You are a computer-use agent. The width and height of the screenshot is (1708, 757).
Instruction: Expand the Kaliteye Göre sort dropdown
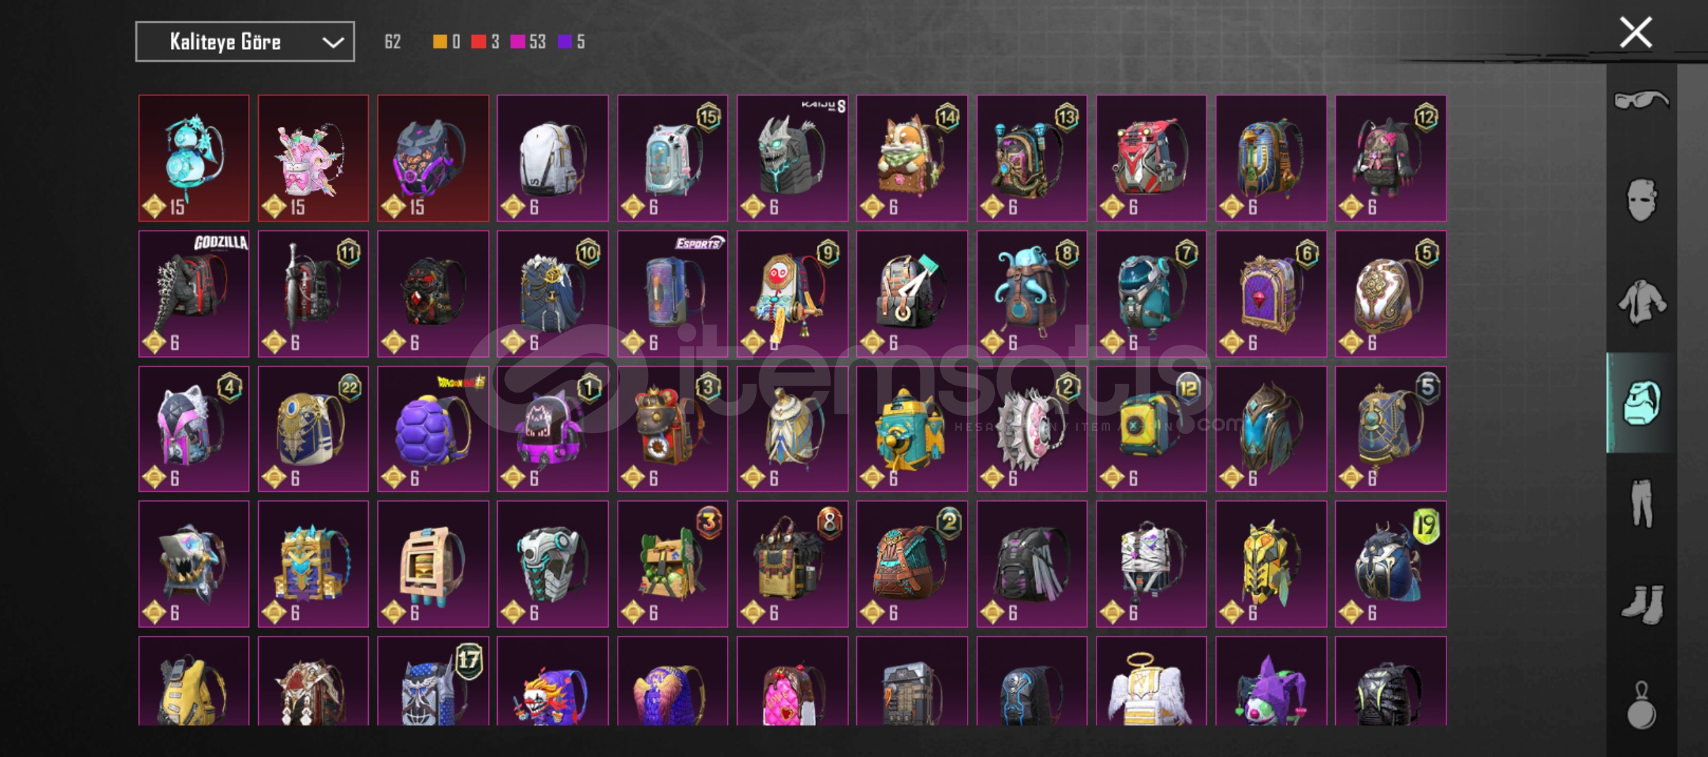click(245, 41)
